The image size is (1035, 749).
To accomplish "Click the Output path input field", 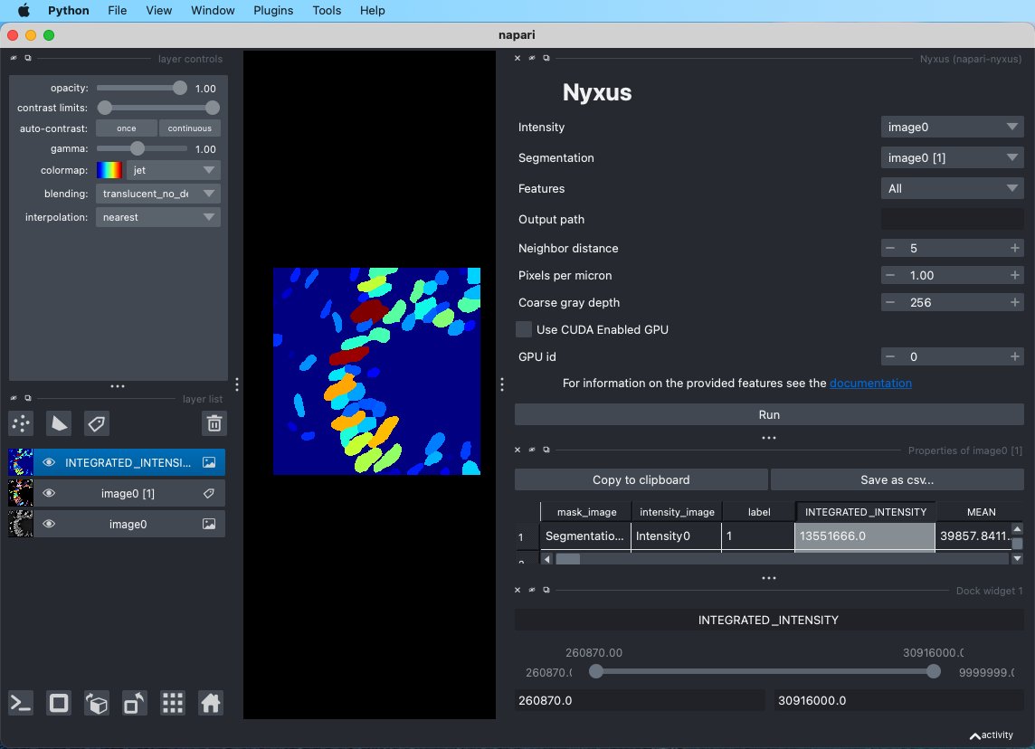I will pyautogui.click(x=952, y=219).
